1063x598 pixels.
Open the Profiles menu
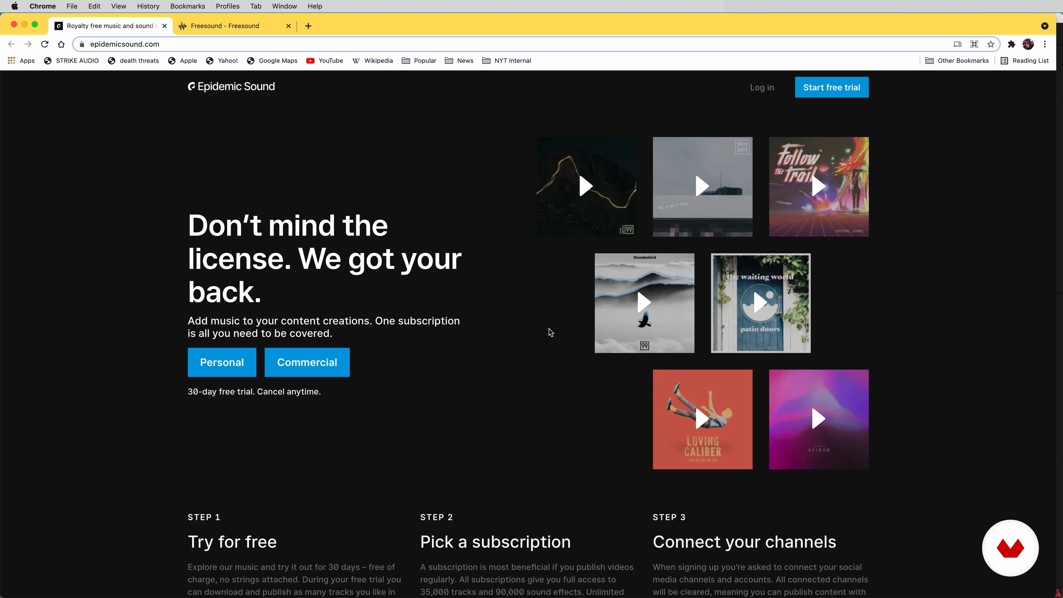227,6
